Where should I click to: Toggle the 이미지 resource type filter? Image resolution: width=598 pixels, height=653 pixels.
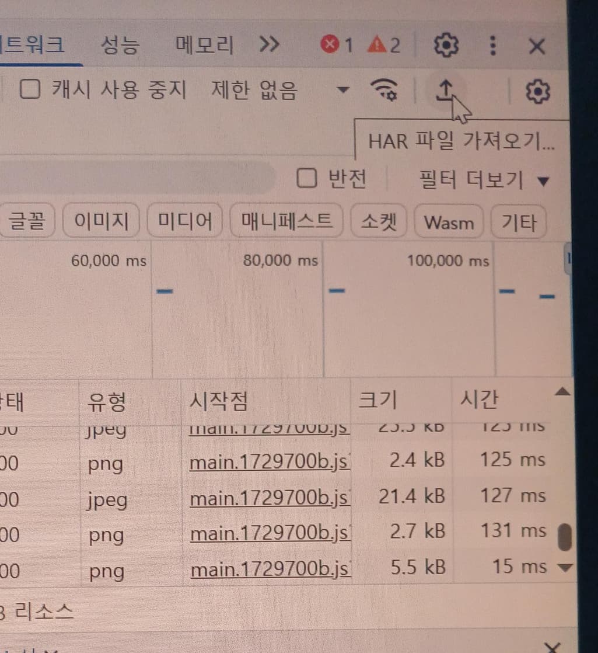(102, 222)
